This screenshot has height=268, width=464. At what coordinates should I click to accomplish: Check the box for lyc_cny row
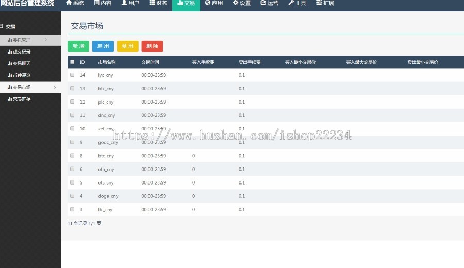click(72, 75)
